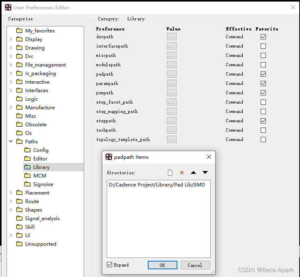Click OK in padpath Items dialog

162,265
